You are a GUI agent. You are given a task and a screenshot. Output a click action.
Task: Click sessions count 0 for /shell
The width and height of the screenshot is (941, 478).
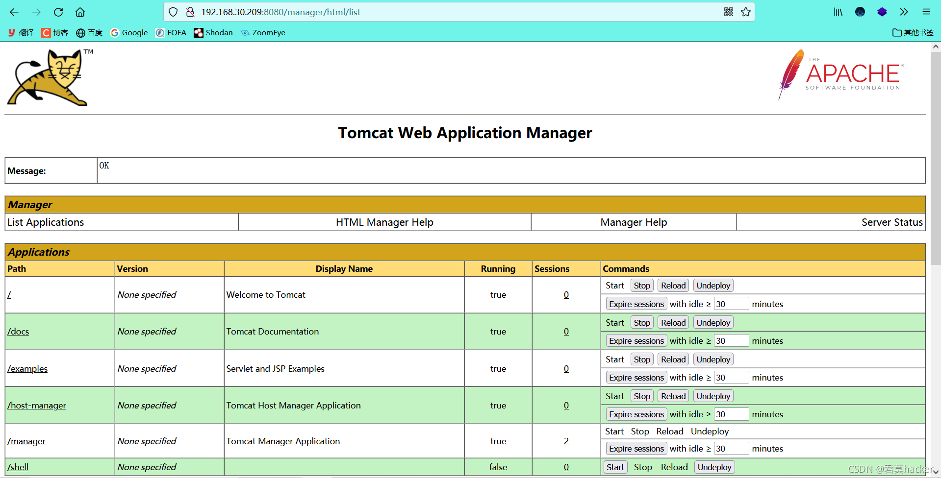pos(566,467)
